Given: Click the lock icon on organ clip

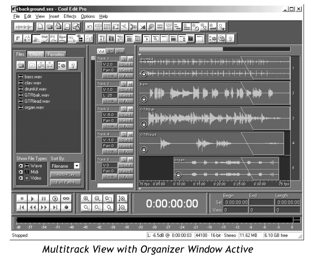Looking at the screenshot, I should click(x=178, y=175).
